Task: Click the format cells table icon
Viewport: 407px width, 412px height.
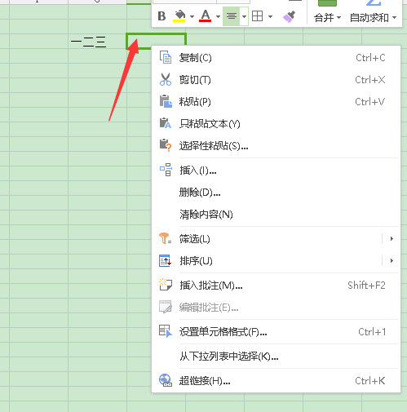Action: (166, 331)
